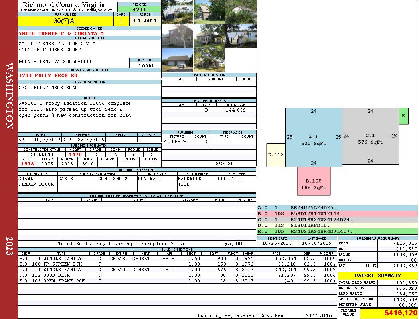
Task: Click REM YR value 2013
Action: 67,164
